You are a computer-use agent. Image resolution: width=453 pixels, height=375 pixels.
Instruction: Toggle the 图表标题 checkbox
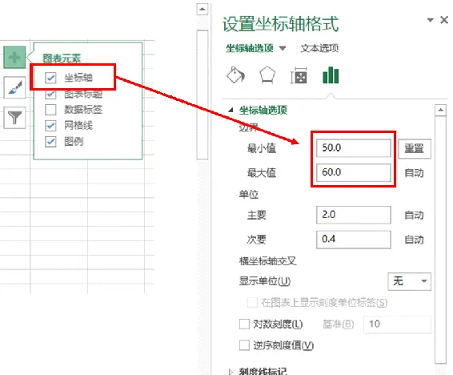click(50, 94)
